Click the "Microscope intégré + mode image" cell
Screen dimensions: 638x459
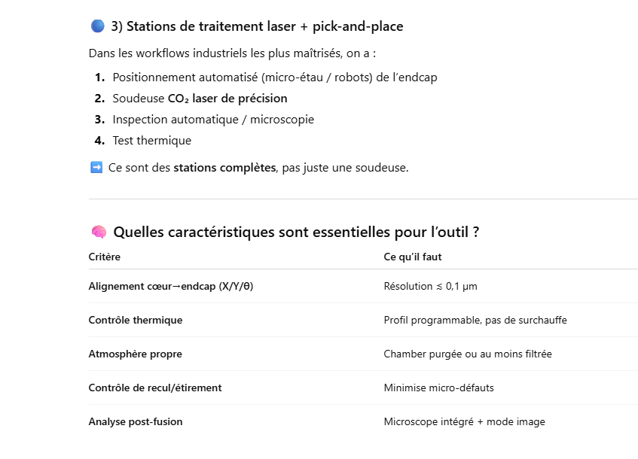pos(464,421)
